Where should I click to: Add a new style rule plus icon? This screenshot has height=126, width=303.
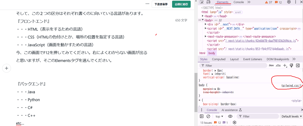point(285,66)
